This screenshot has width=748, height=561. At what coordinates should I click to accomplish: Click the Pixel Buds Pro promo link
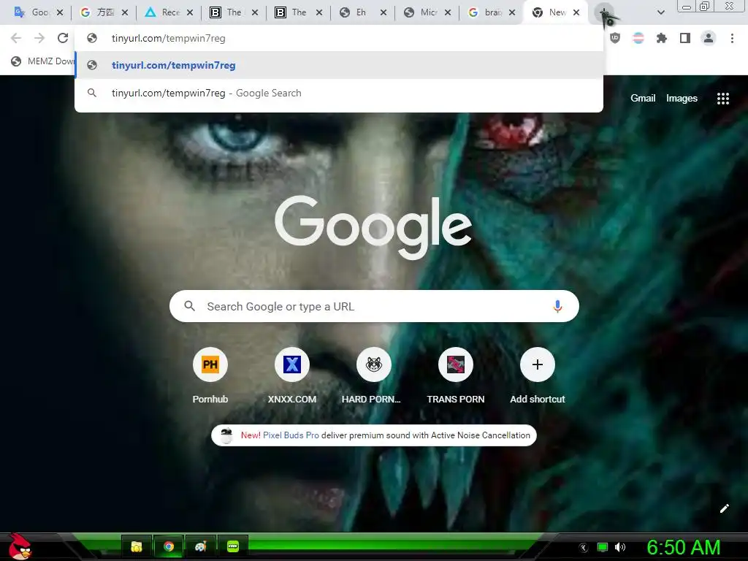click(291, 435)
